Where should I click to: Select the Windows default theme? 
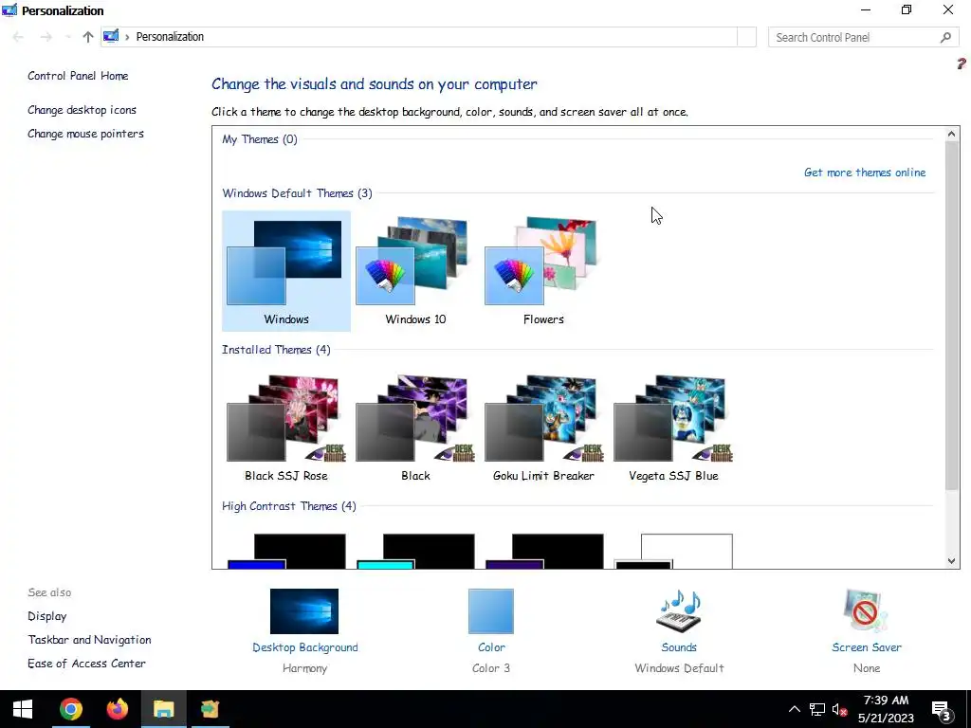pyautogui.click(x=286, y=271)
